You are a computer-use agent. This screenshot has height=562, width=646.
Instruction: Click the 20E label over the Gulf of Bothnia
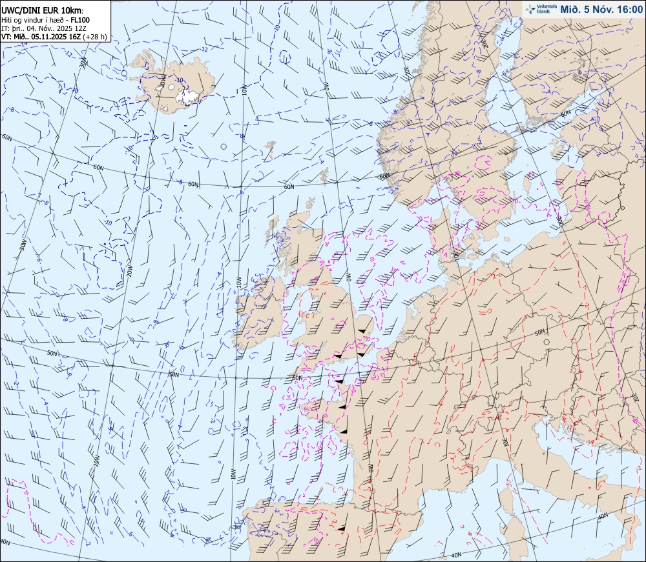point(486,43)
